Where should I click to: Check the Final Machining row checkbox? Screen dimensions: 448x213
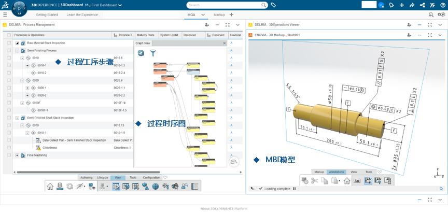[x=9, y=155]
